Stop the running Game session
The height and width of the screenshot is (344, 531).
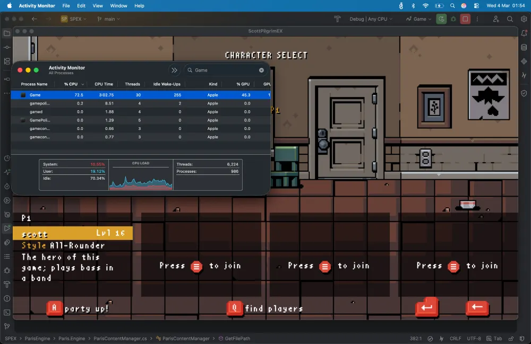click(465, 19)
